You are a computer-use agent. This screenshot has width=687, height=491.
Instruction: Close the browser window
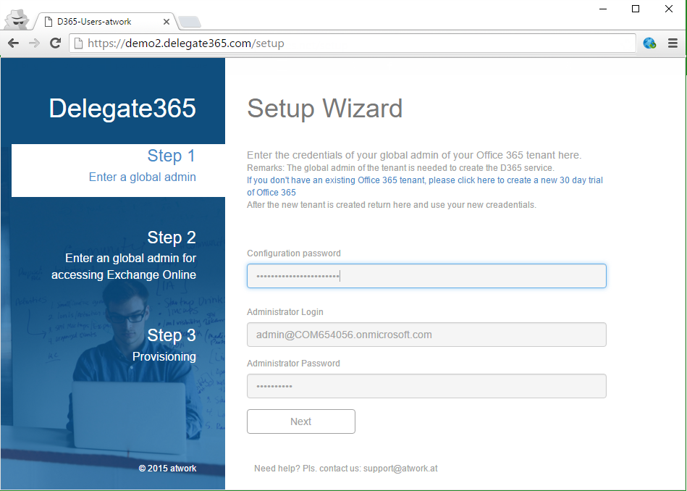(x=669, y=9)
